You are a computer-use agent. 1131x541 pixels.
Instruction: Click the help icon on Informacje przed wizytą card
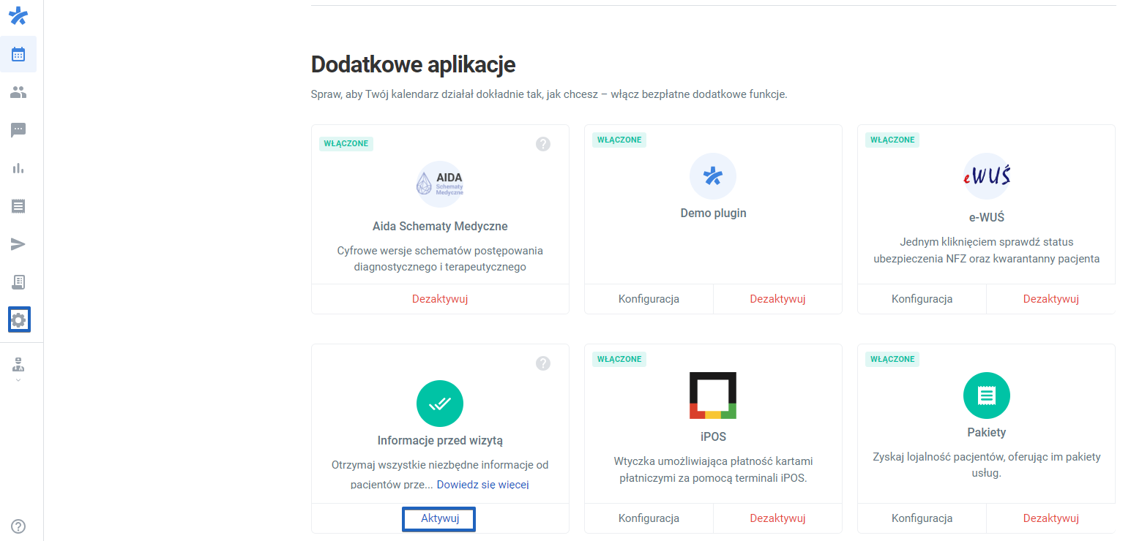tap(542, 363)
